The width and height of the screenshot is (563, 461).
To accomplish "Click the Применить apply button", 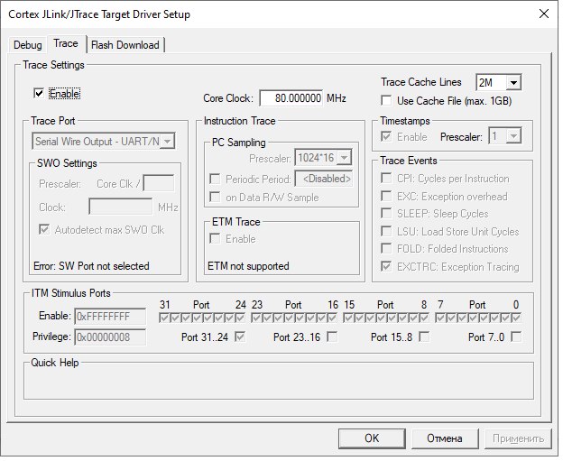I will pyautogui.click(x=518, y=438).
